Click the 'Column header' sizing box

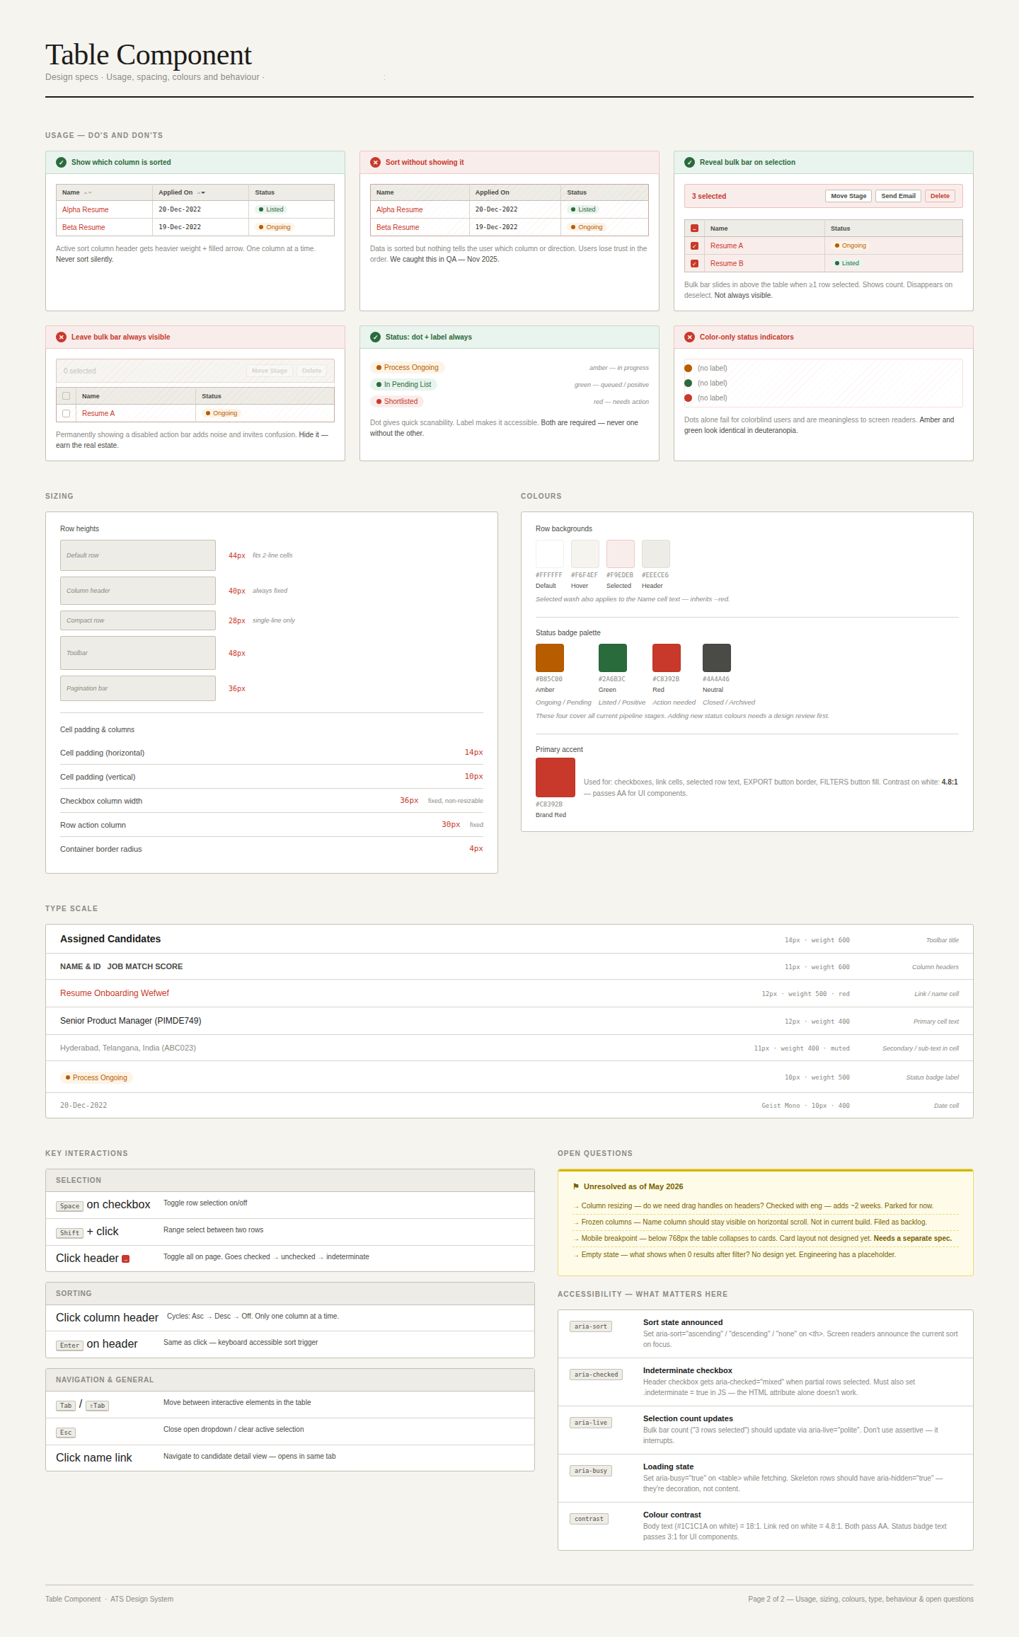pos(138,591)
